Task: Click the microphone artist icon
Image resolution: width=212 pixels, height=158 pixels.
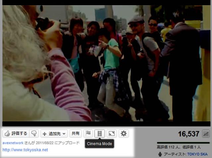Action: [160, 154]
